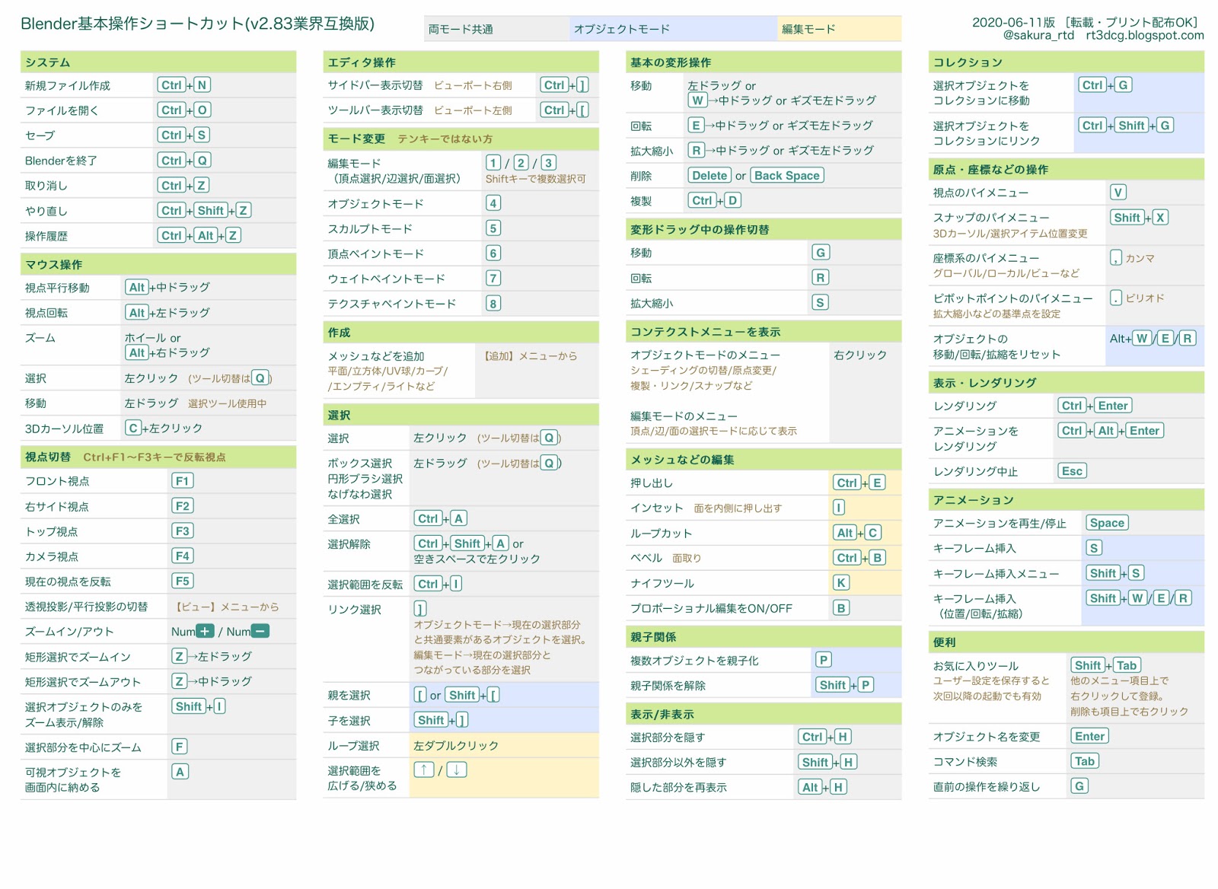Click the サイドバー表示切替 row label

click(375, 85)
